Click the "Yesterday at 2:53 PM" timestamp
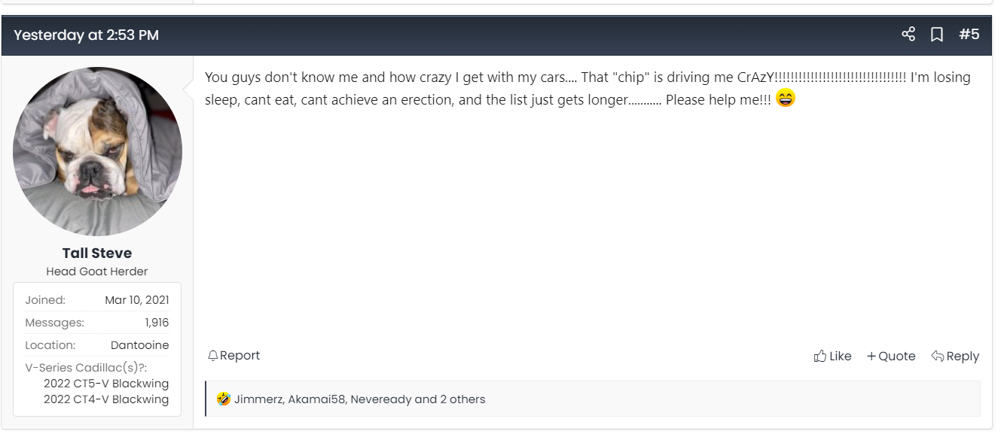Image resolution: width=1007 pixels, height=434 pixels. point(86,35)
